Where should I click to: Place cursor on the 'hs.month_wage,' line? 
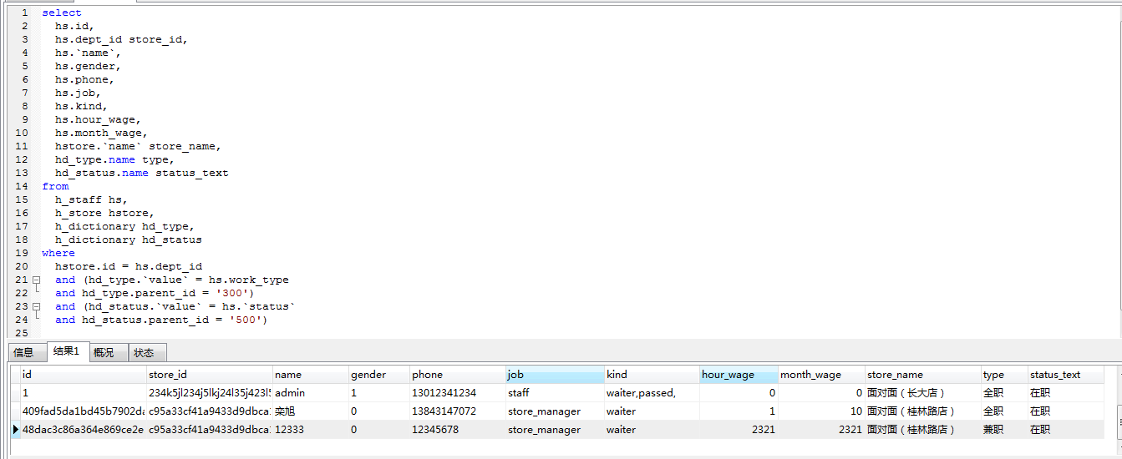click(102, 133)
